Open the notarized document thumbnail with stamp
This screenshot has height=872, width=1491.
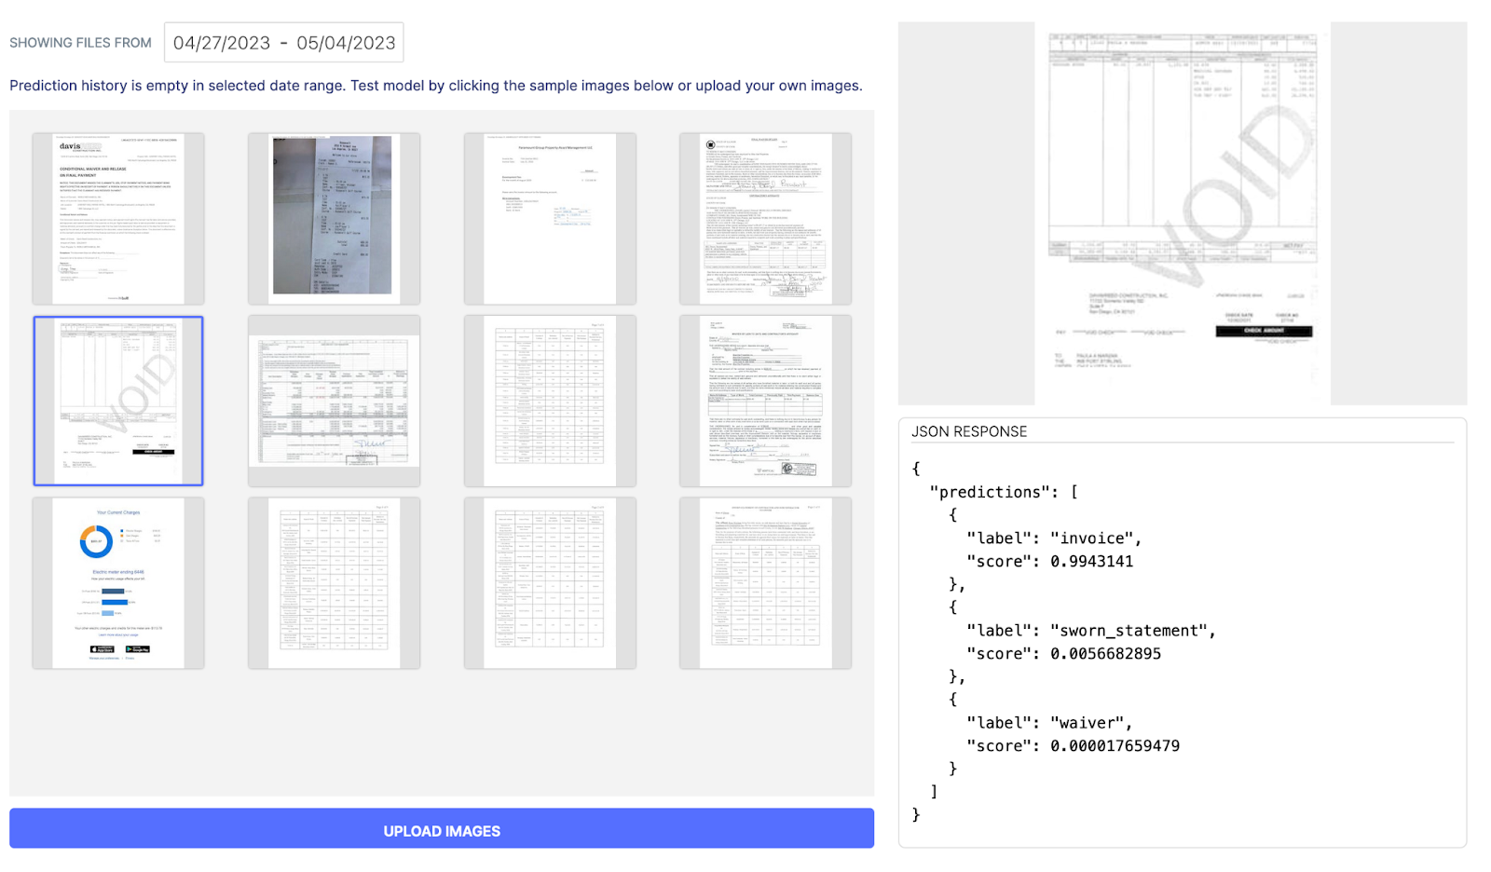pos(765,401)
